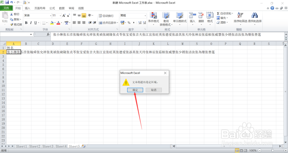Click the 确定 button in the dialog
This screenshot has height=153, width=288.
pyautogui.click(x=135, y=90)
